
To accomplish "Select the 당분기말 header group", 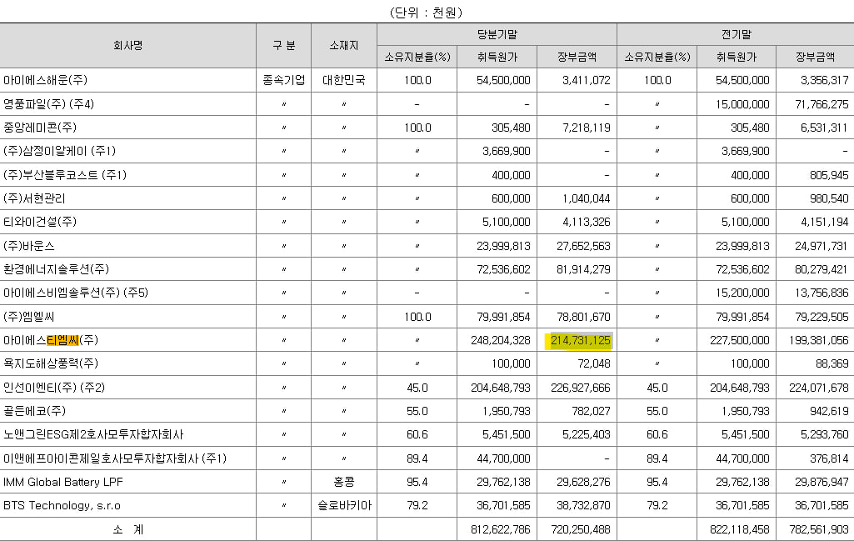I will [x=497, y=34].
